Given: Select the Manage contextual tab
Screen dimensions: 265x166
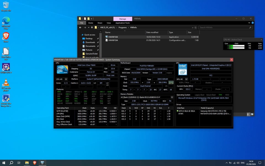Looking at the screenshot, I should click(123, 19).
